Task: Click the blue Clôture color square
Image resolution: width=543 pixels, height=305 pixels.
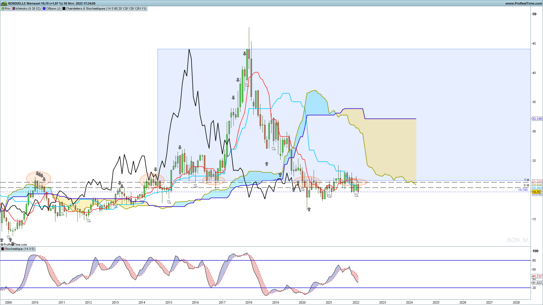Action: tap(44, 8)
